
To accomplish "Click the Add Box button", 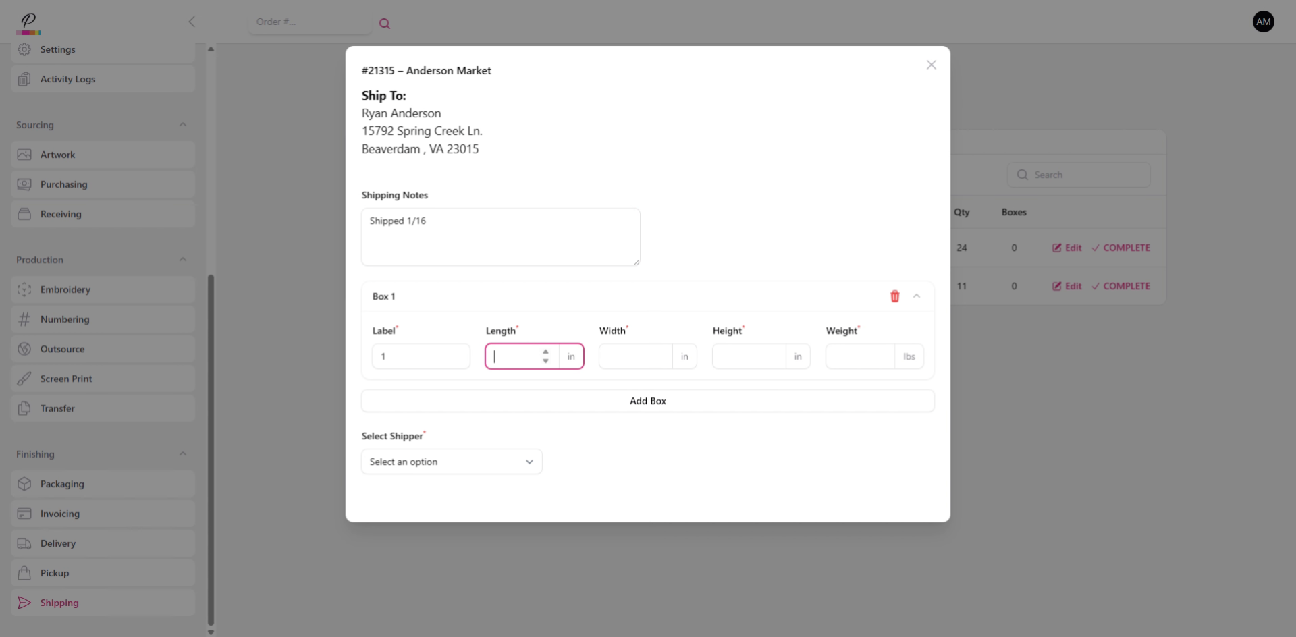I will tap(647, 400).
